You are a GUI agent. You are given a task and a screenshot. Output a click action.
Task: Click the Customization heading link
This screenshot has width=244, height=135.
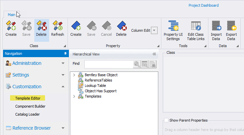pyautogui.click(x=27, y=87)
